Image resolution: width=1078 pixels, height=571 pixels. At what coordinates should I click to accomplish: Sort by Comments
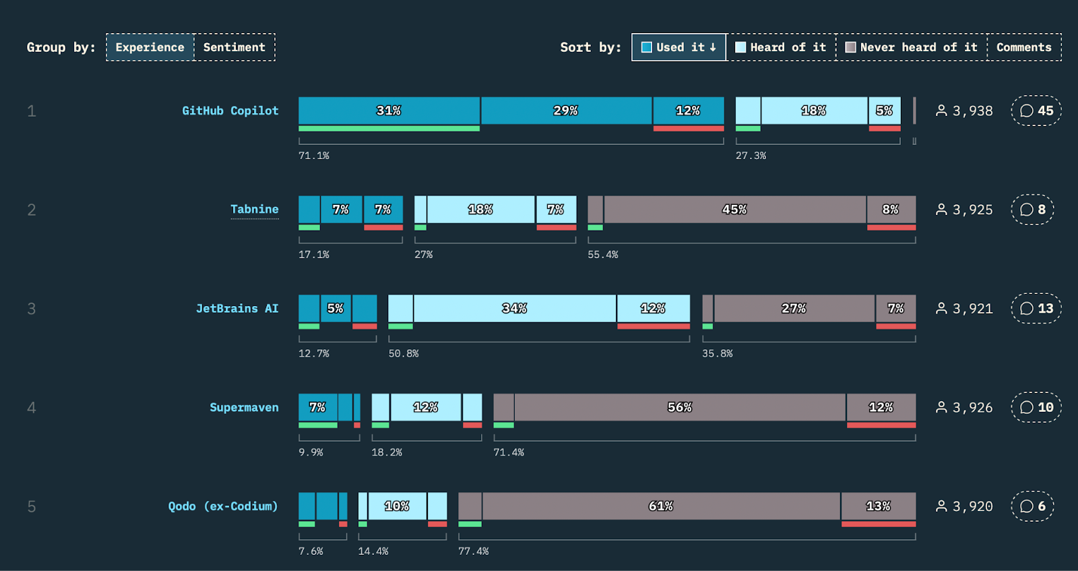point(1024,47)
